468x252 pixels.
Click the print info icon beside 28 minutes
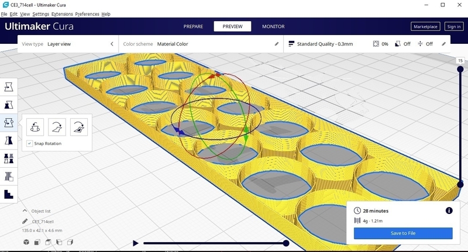[449, 210]
